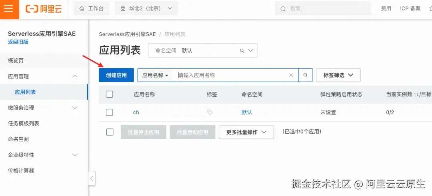Open the 命名空间 默认 dropdown
Image resolution: width=432 pixels, height=196 pixels.
point(202,51)
